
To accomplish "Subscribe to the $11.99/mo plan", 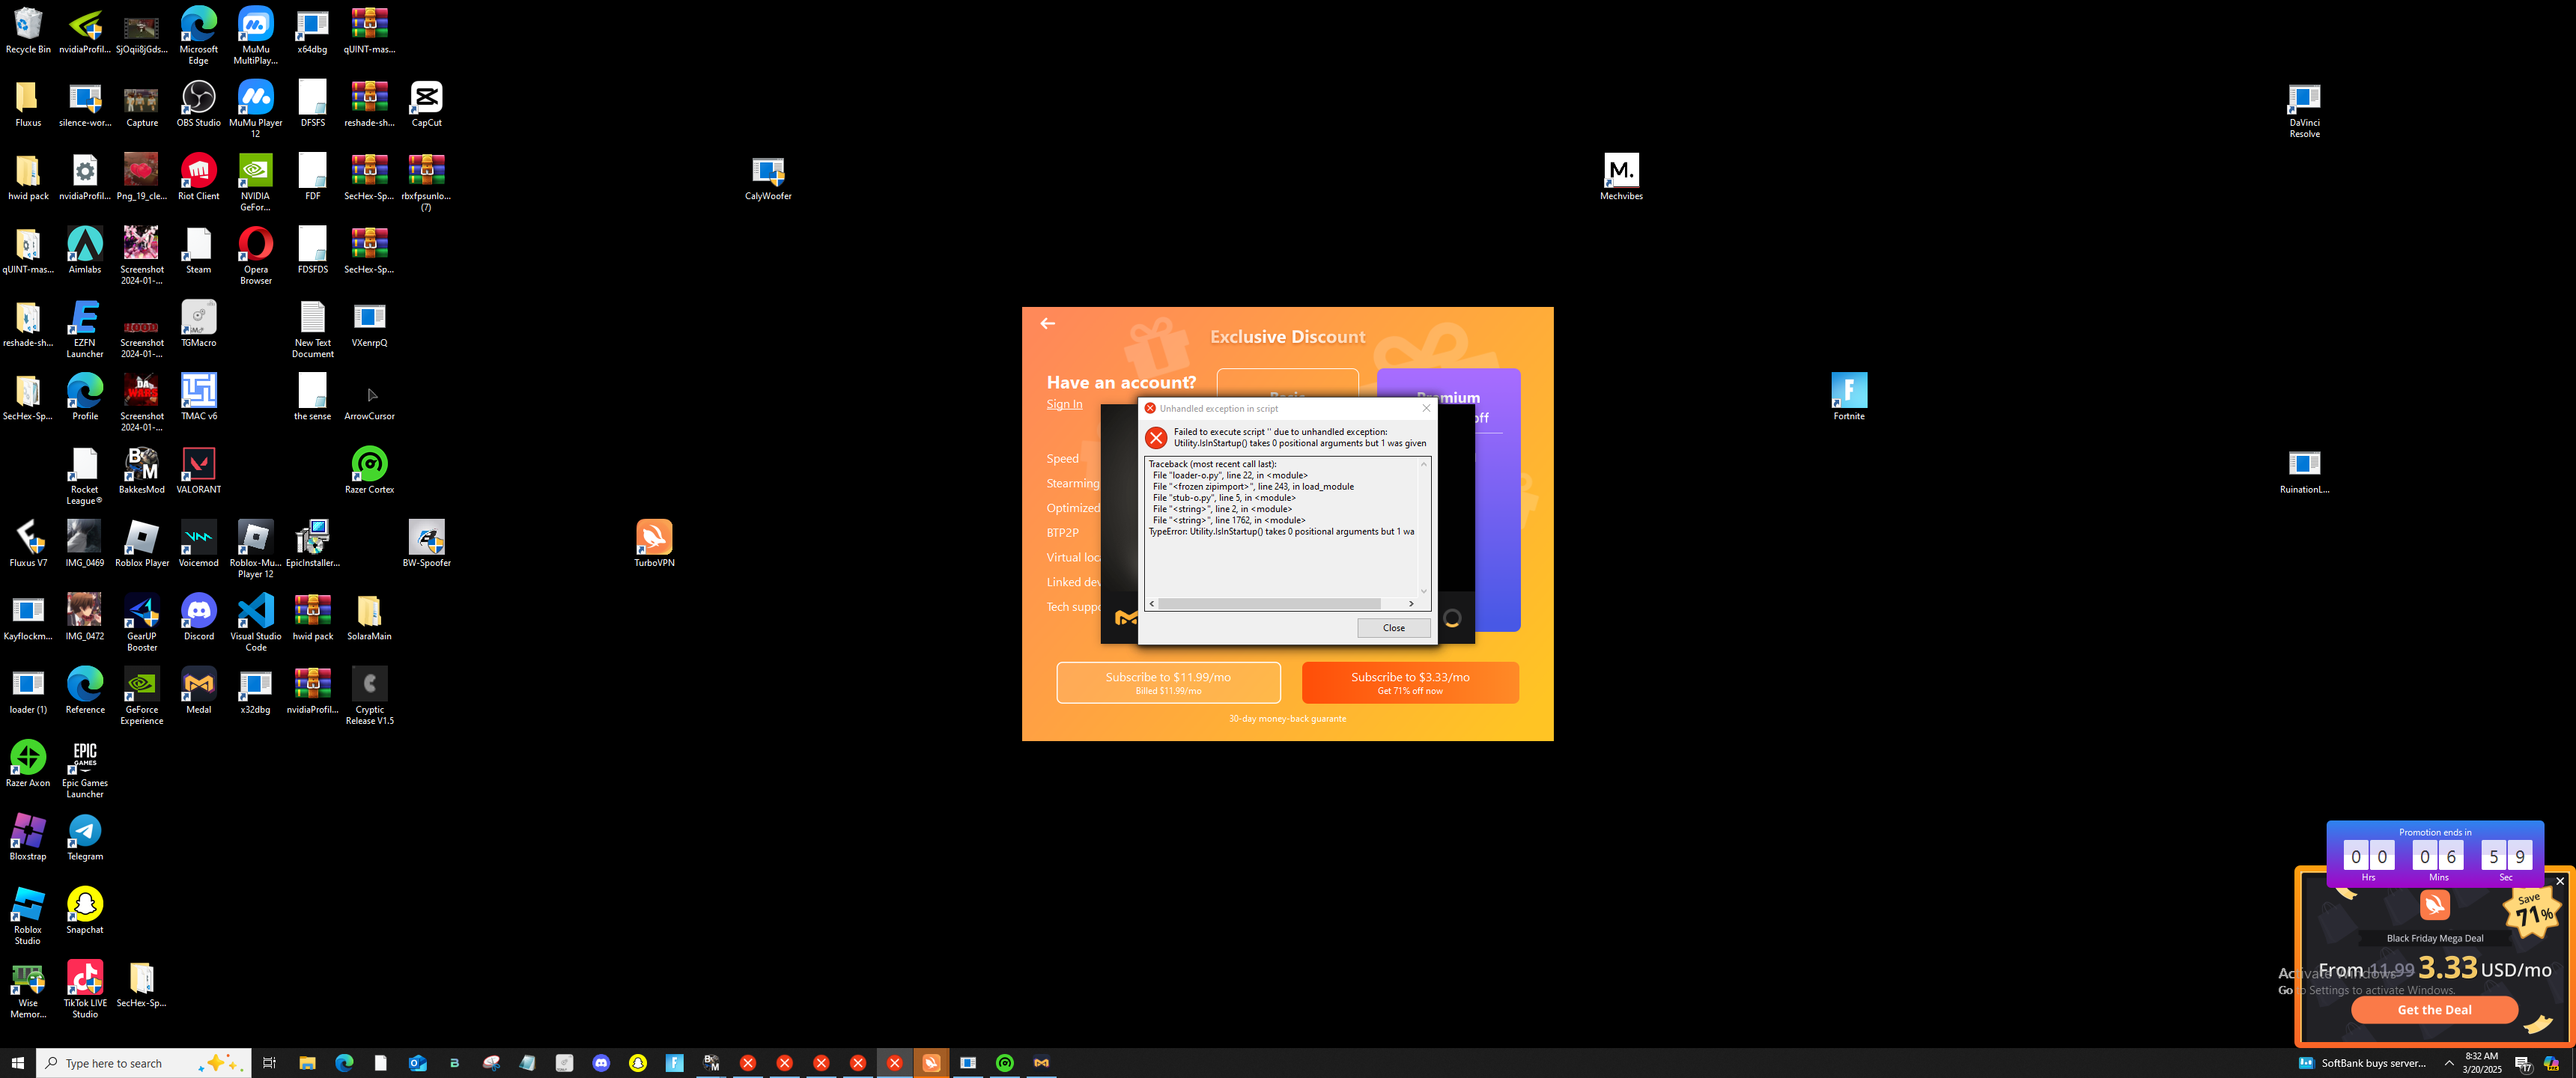I will point(1167,683).
